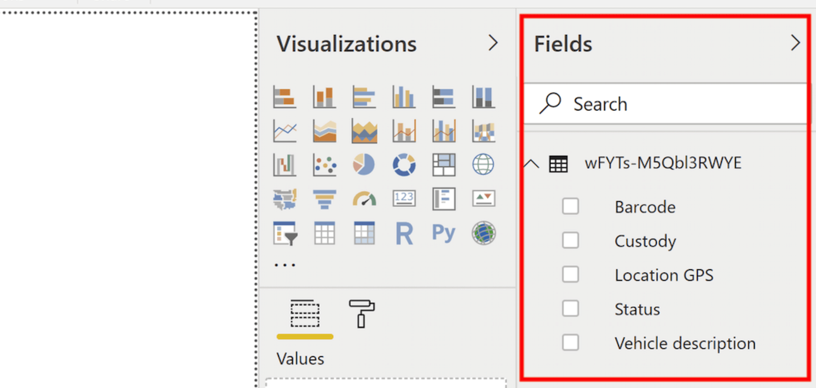Collapse the Visualizations pane chevron
The image size is (816, 388).
coord(493,43)
